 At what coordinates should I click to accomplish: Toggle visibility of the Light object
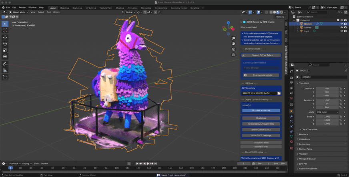point(341,31)
